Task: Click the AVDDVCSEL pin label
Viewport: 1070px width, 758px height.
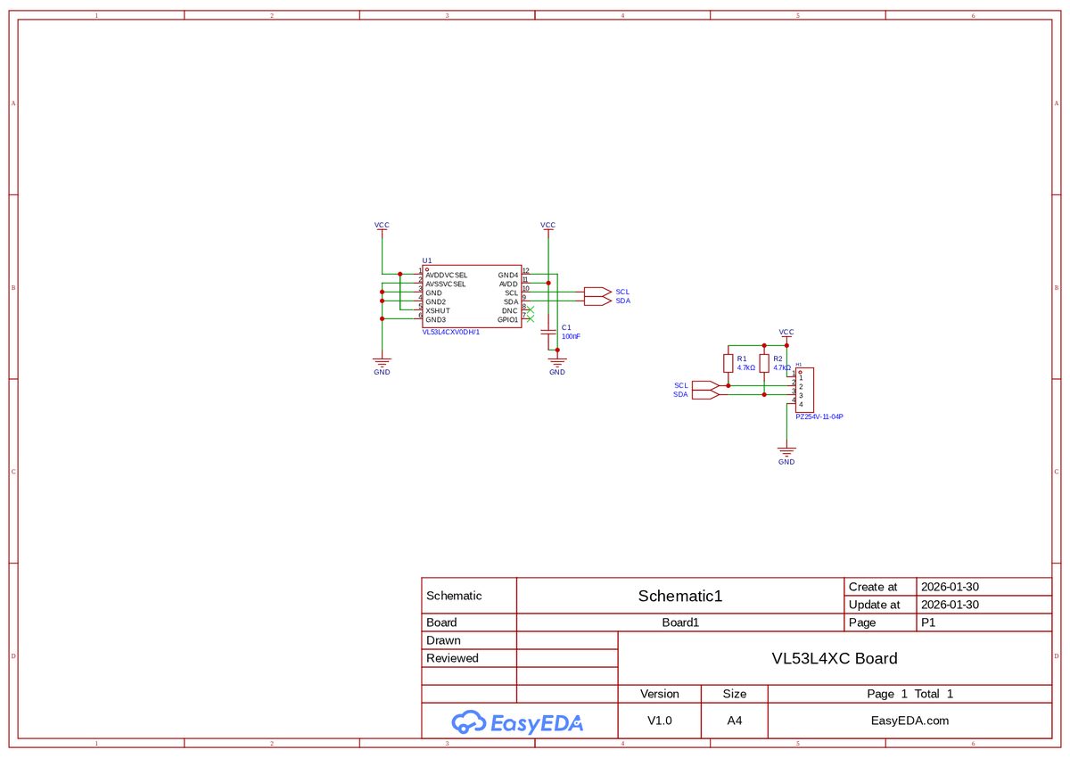Action: (447, 275)
